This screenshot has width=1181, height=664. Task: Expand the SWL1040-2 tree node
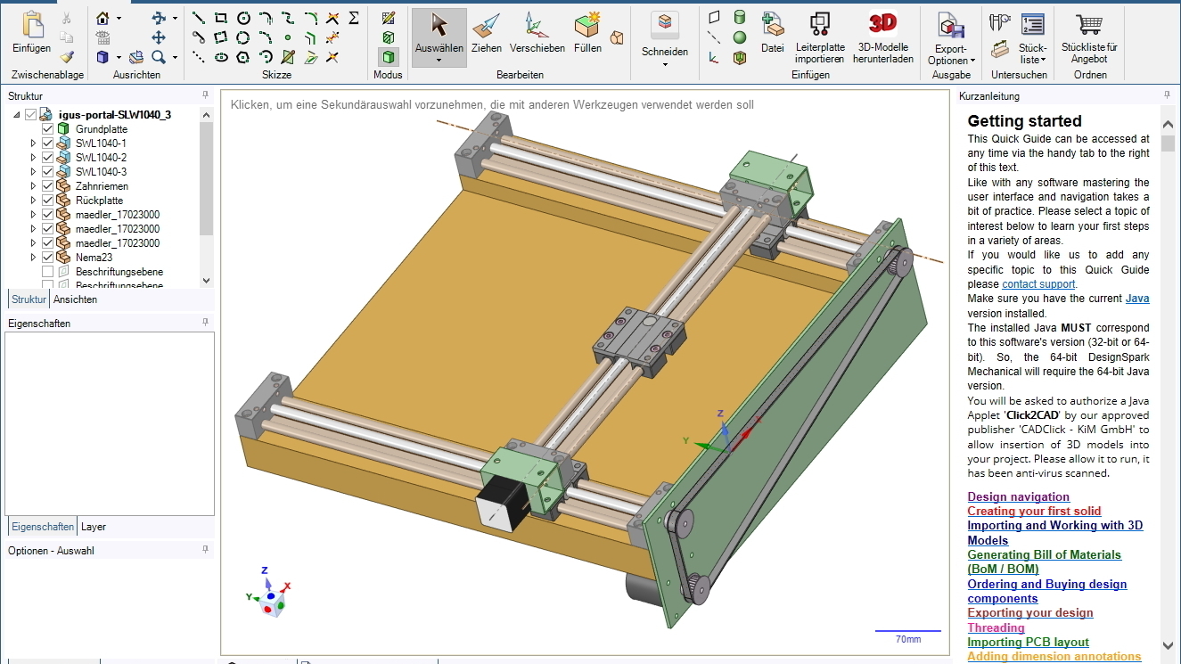[x=34, y=158]
